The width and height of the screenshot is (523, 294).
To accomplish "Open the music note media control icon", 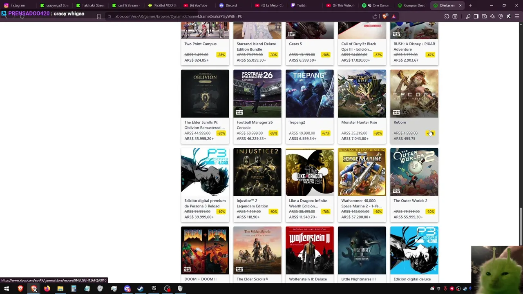I will click(x=468, y=16).
